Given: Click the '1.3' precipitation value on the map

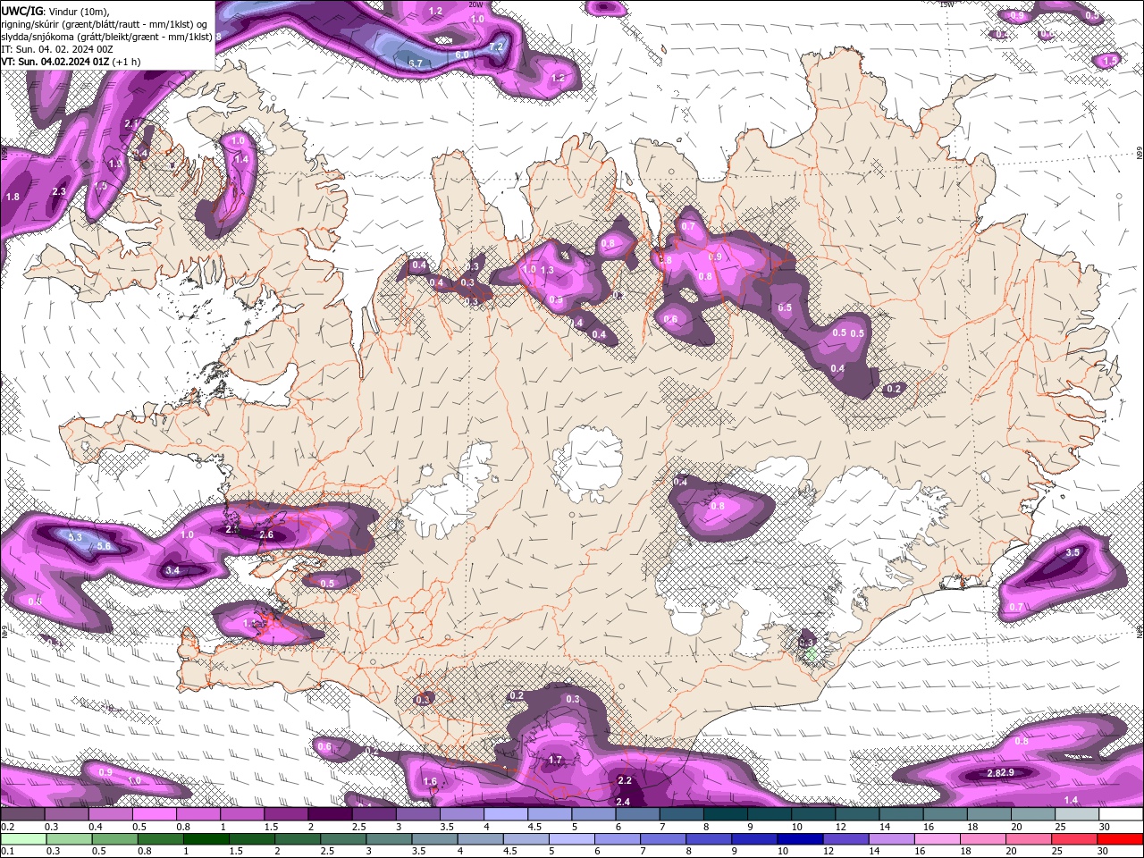Looking at the screenshot, I should (x=548, y=270).
